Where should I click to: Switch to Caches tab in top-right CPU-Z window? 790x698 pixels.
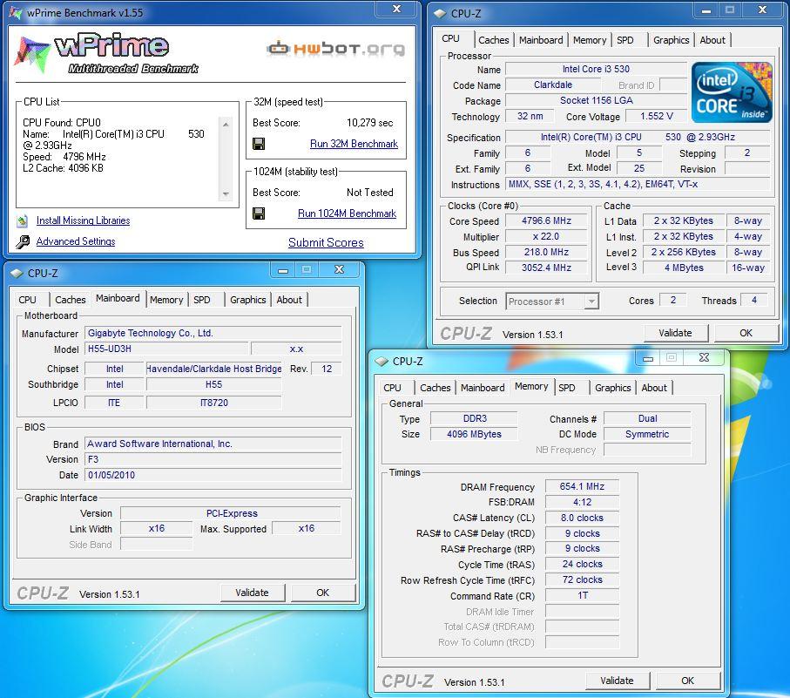pos(493,40)
